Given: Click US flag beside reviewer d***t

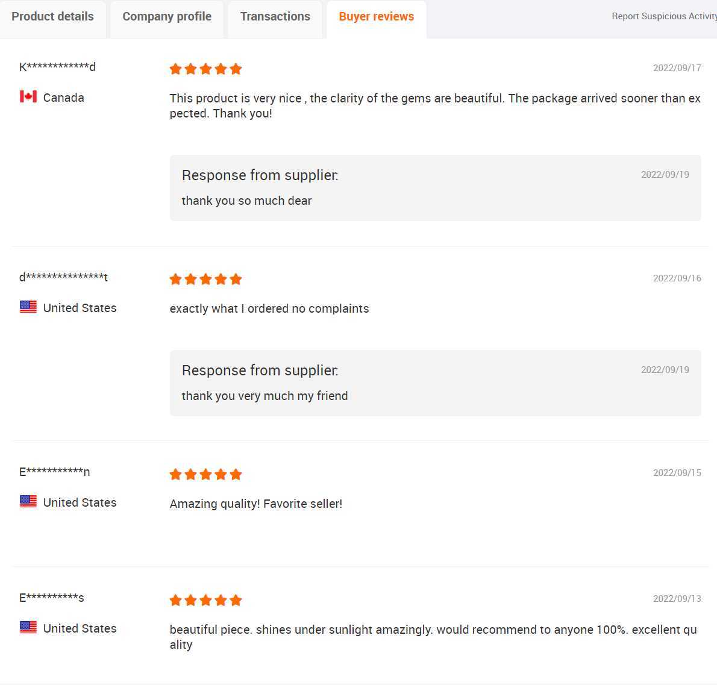Looking at the screenshot, I should click(x=28, y=307).
